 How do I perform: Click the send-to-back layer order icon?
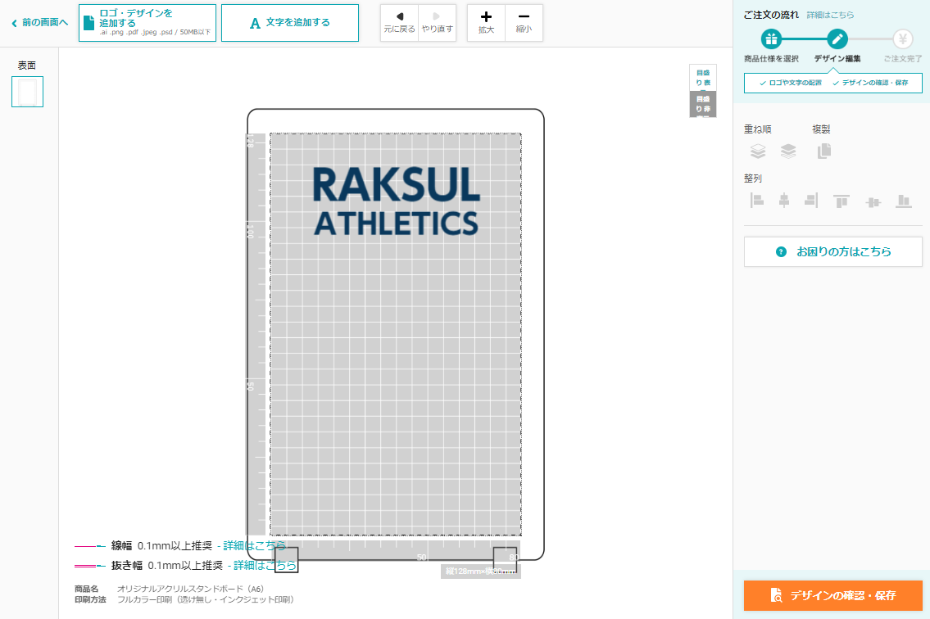(788, 151)
